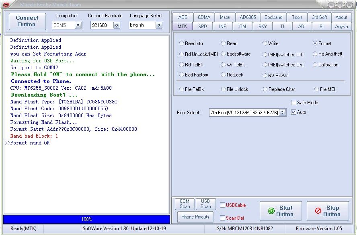Click the Connect Button
The width and height of the screenshot is (357, 235).
pyautogui.click(x=27, y=21)
